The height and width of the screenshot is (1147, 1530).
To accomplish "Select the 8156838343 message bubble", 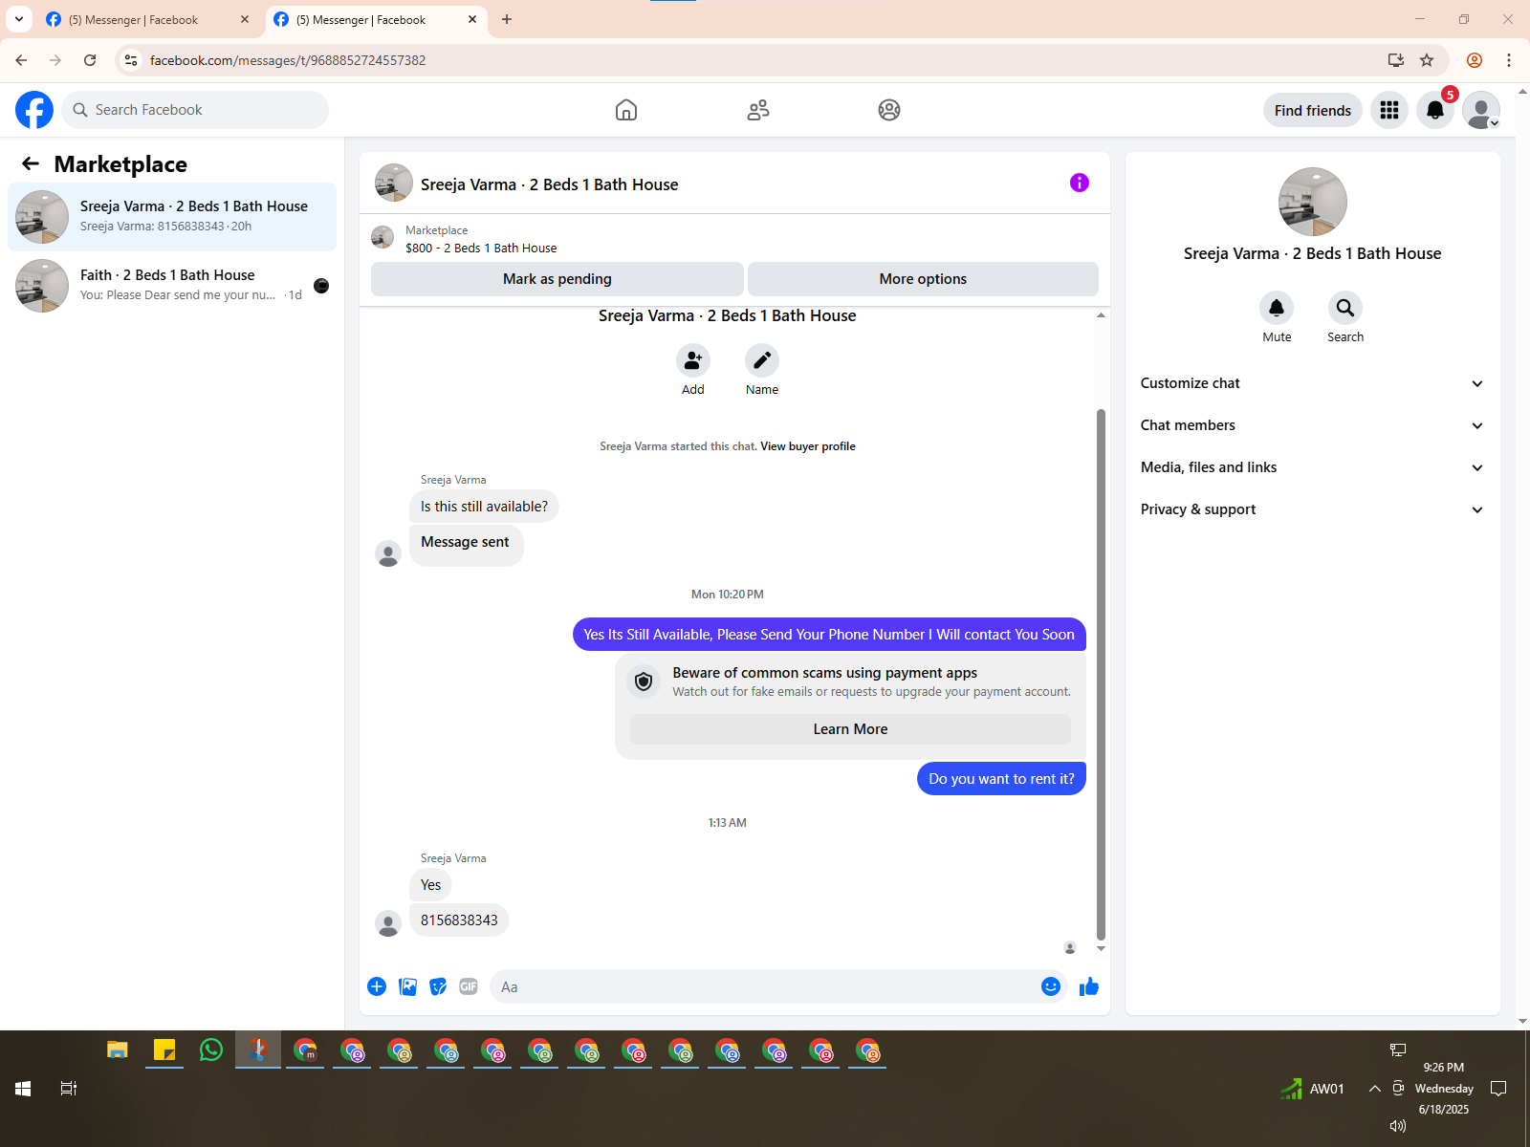I will pos(459,920).
